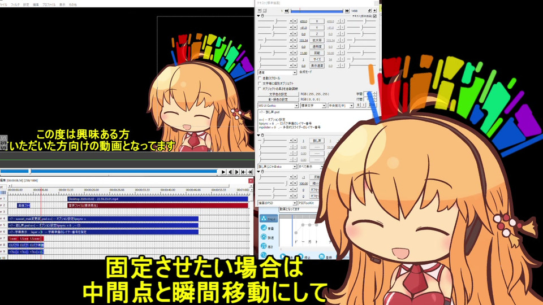Enable the 自動スクロール checkbox
The height and width of the screenshot is (305, 543).
pyautogui.click(x=260, y=78)
